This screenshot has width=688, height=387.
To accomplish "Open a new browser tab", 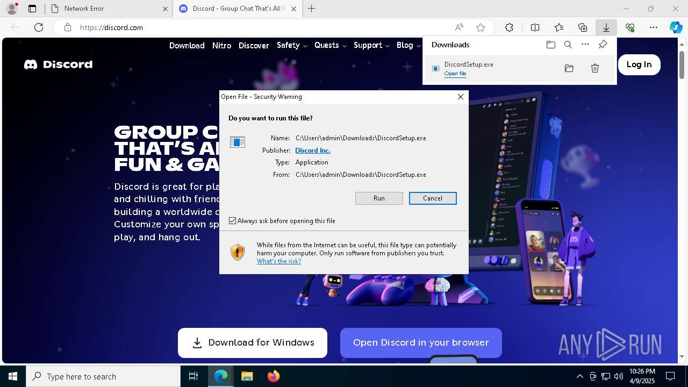I will (312, 9).
